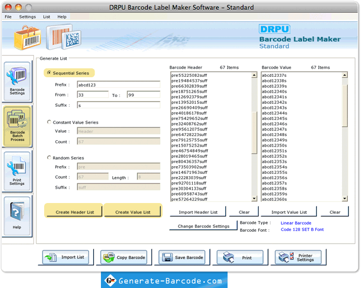The height and width of the screenshot is (288, 361).
Task: Select header row pre19484537suff
Action: 211,81
